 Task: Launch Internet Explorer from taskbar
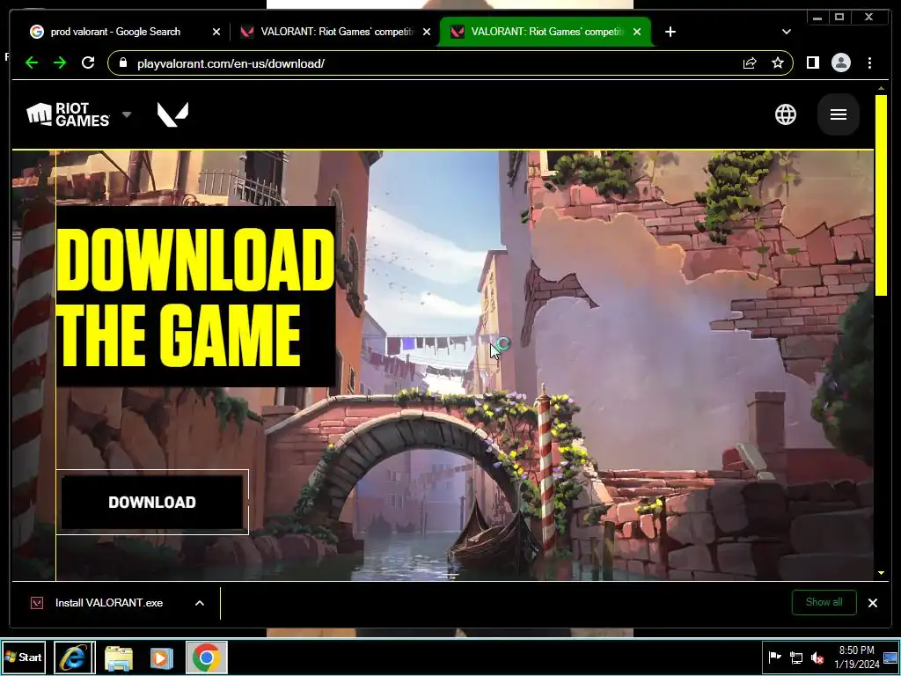pyautogui.click(x=74, y=657)
